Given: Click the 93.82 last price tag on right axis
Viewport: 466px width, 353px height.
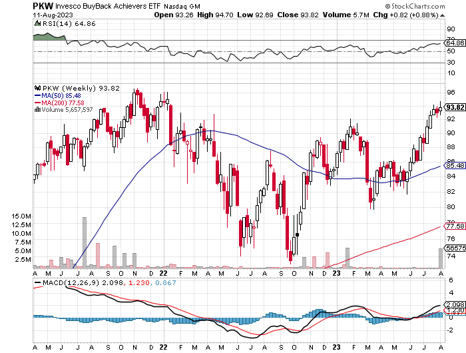Looking at the screenshot, I should tap(455, 107).
